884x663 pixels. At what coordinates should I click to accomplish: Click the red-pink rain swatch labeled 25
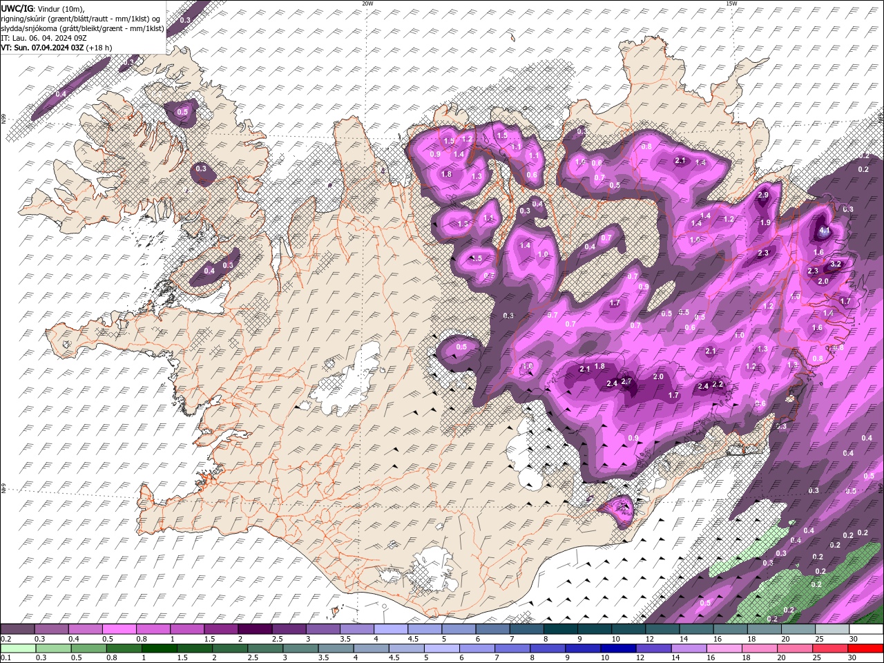[830, 648]
